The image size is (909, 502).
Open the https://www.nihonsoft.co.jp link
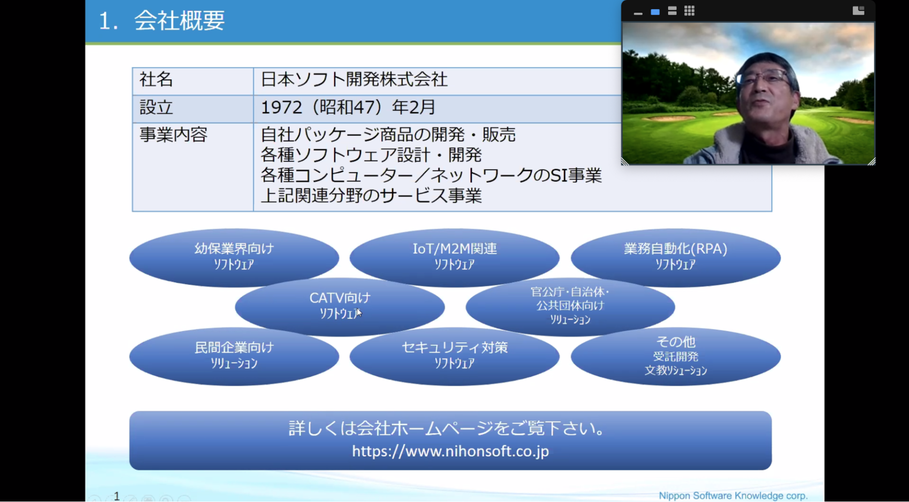tap(450, 451)
